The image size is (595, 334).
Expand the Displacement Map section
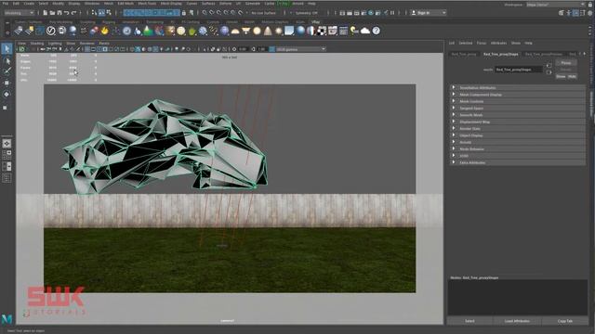pos(517,122)
